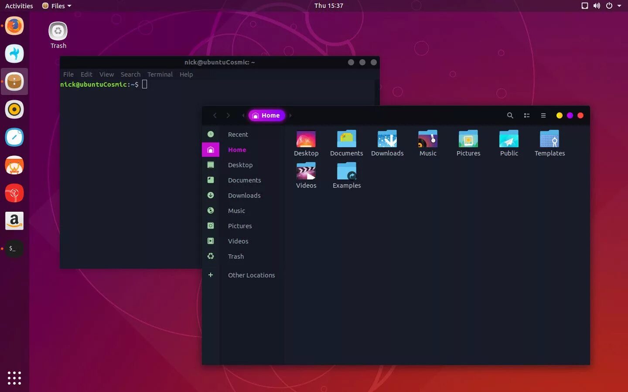Launch Firefox from the dock
Image resolution: width=628 pixels, height=392 pixels.
[x=14, y=26]
